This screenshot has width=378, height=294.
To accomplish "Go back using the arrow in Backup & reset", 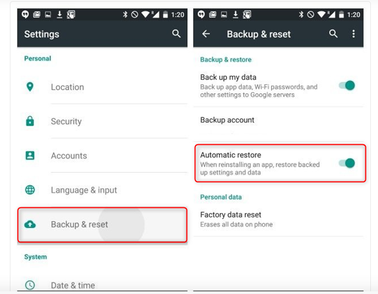I will [x=206, y=34].
